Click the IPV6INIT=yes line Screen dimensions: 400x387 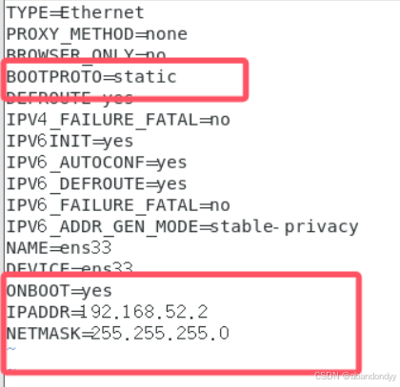pyautogui.click(x=70, y=142)
